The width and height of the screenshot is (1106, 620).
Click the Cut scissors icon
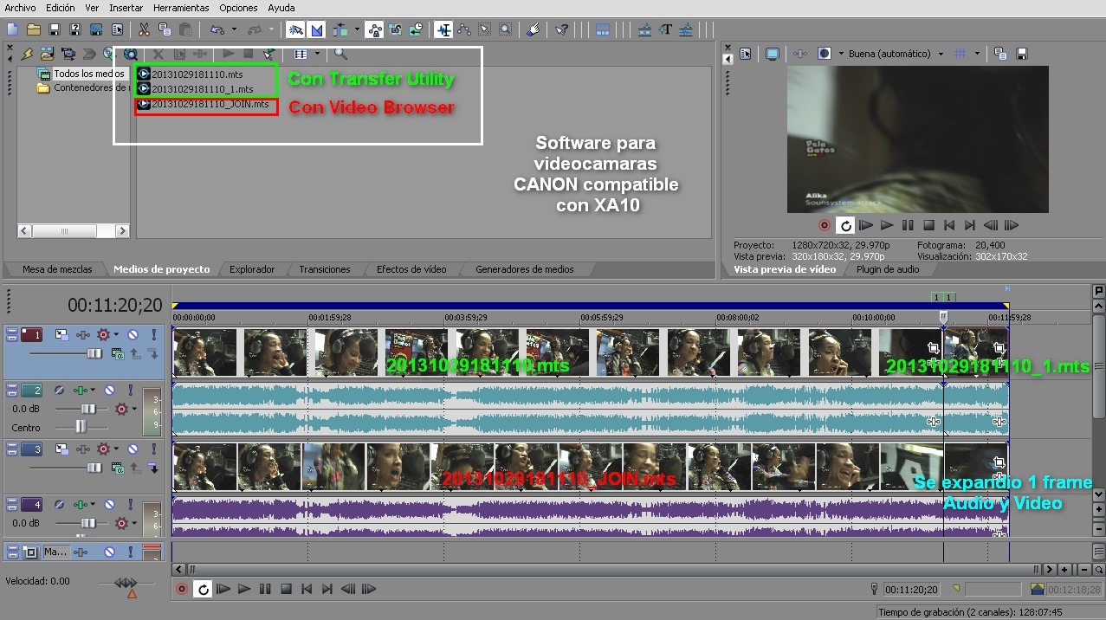pyautogui.click(x=144, y=29)
